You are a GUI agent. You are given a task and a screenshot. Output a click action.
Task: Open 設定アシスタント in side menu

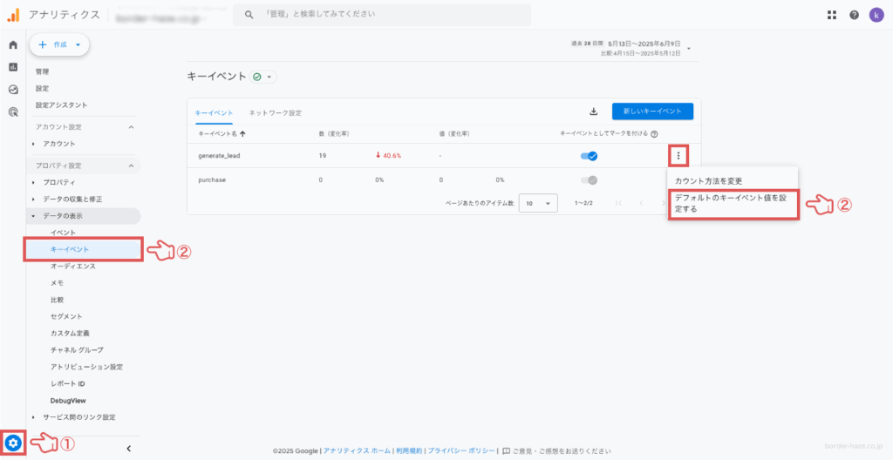tap(61, 105)
